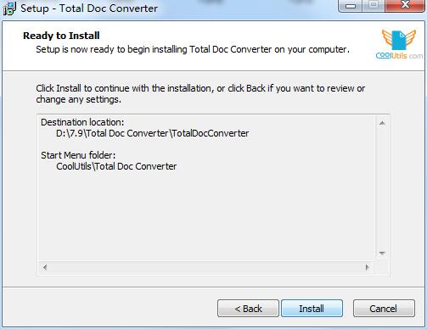Click the summary box scroll up arrow

pos(382,123)
